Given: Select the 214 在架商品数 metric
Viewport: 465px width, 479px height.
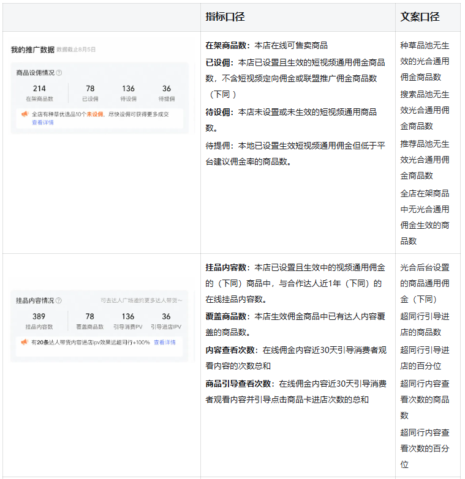Looking at the screenshot, I should [x=39, y=93].
